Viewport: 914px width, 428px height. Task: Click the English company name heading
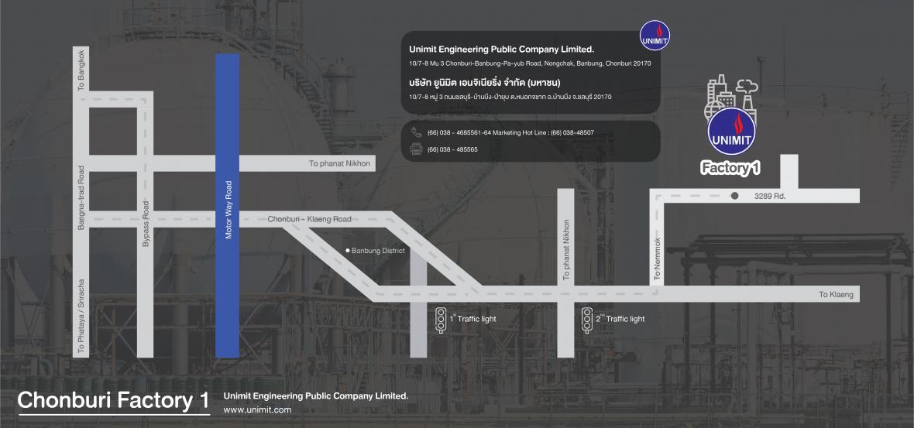501,50
